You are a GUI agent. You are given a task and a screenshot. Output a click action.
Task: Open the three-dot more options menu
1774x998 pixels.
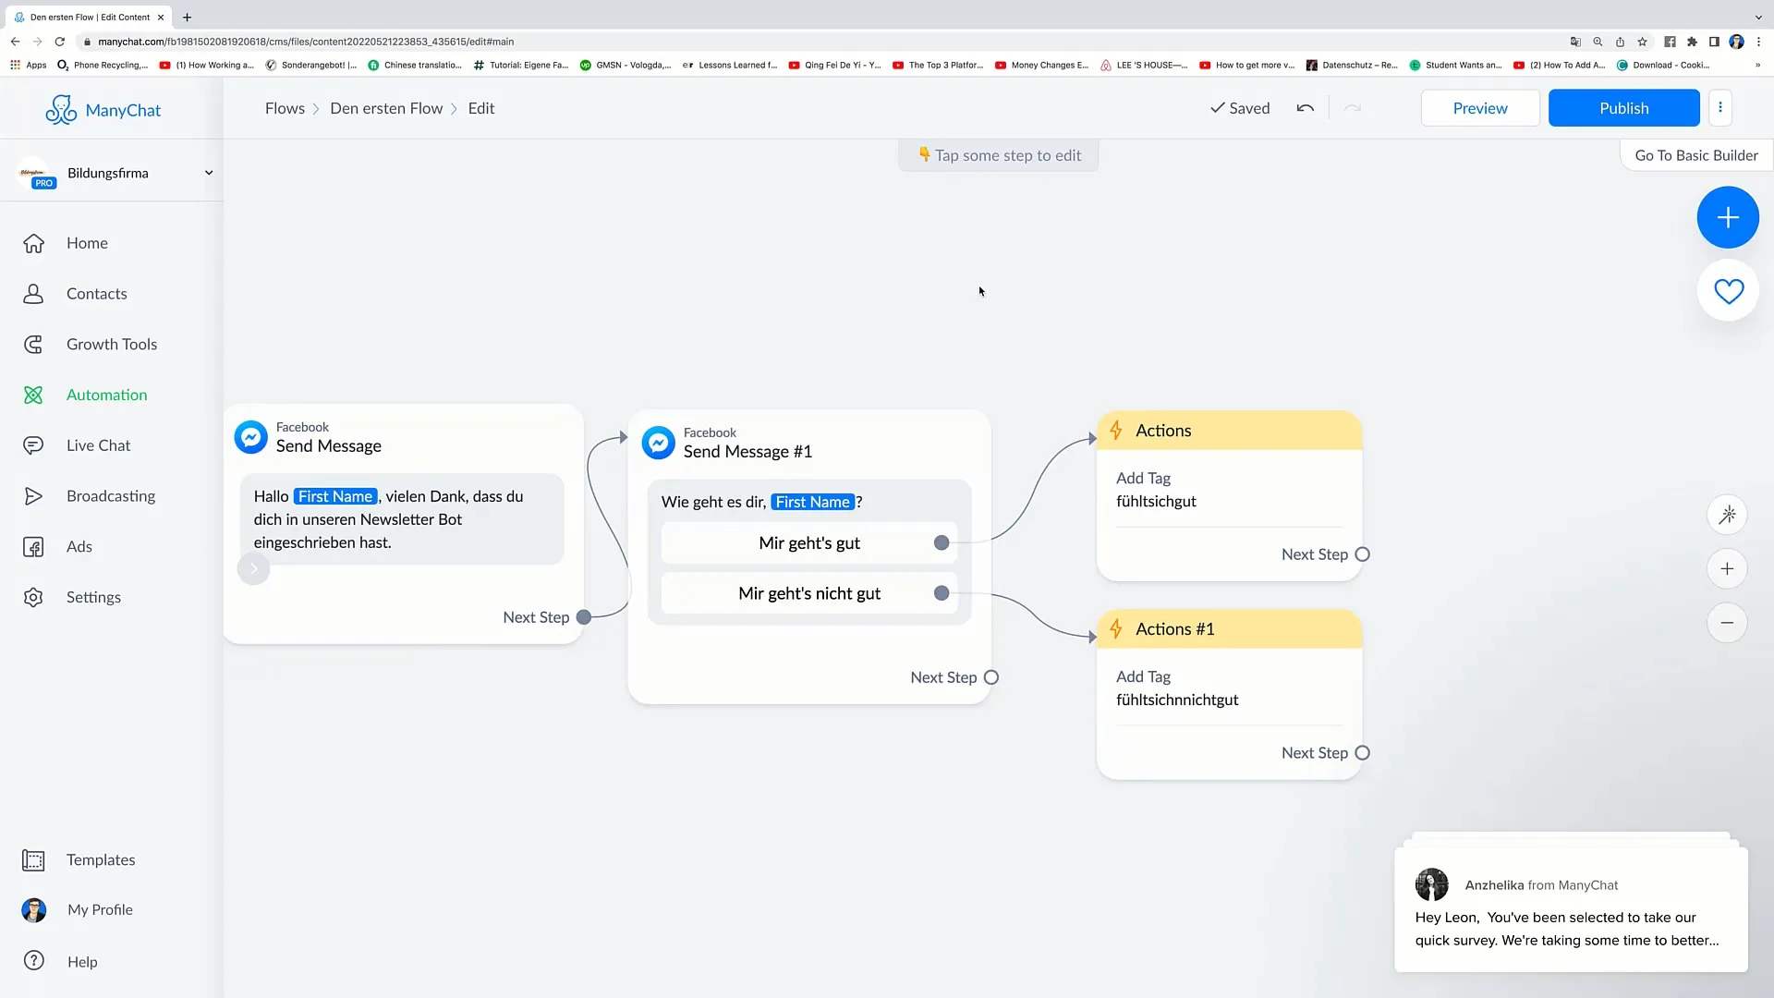[1720, 107]
